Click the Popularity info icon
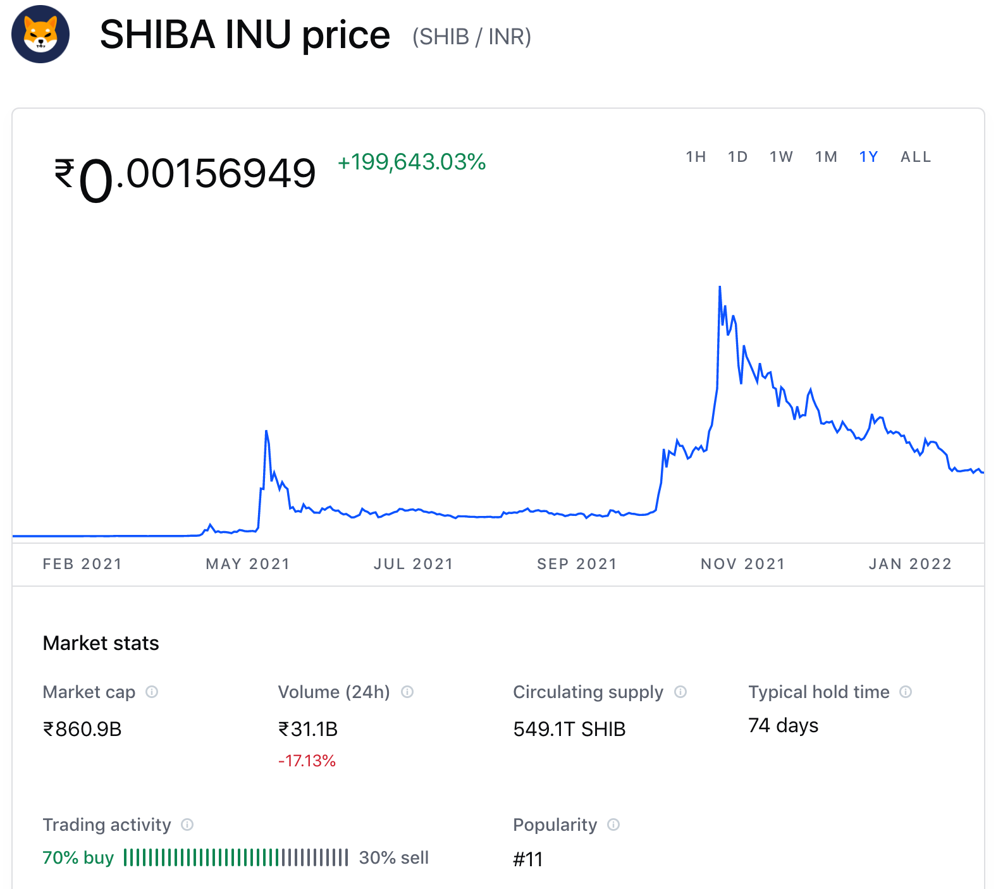 click(613, 825)
